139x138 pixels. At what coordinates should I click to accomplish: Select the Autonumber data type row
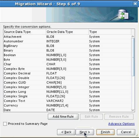[x=67, y=41]
